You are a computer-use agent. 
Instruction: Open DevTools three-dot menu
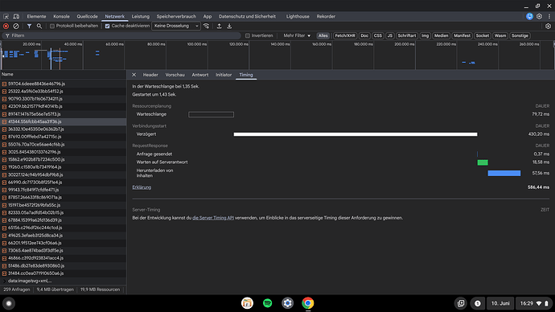tap(549, 16)
